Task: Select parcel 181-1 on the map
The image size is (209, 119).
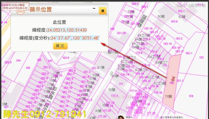Action: click(180, 81)
